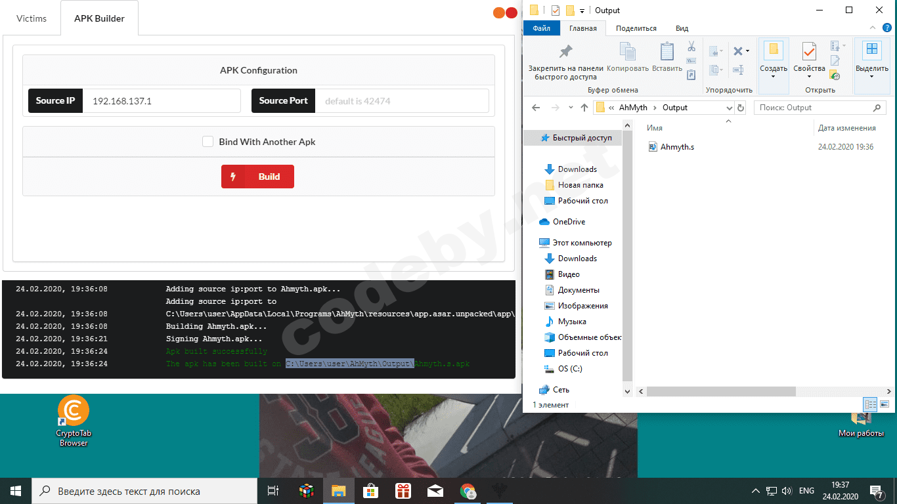Click the Свойства properties checkmark icon
This screenshot has width=897, height=504.
(809, 51)
